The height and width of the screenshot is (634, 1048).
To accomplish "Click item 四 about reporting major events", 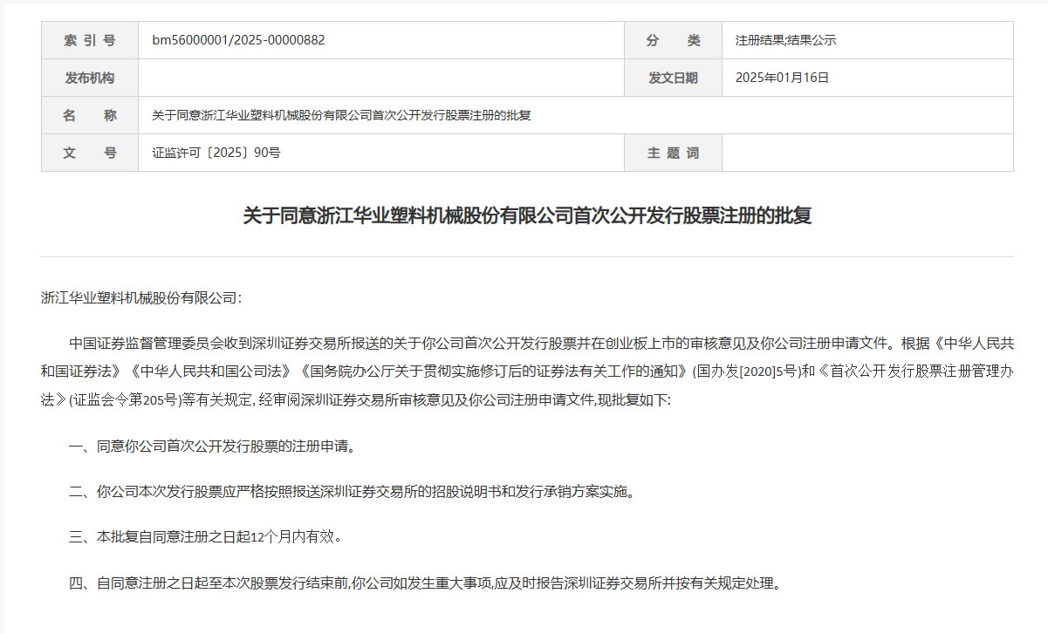I will click(425, 583).
